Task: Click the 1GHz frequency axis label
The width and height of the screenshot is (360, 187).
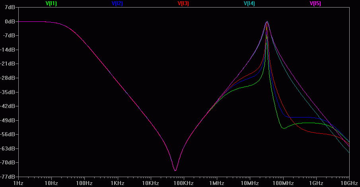Action: [316, 183]
